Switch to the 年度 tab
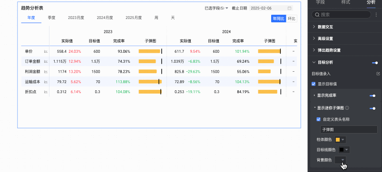Screen dimensions: 382x172 31,18
